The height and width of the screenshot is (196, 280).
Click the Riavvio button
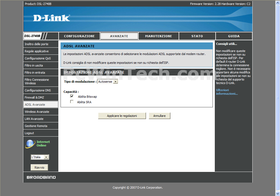[39, 168]
